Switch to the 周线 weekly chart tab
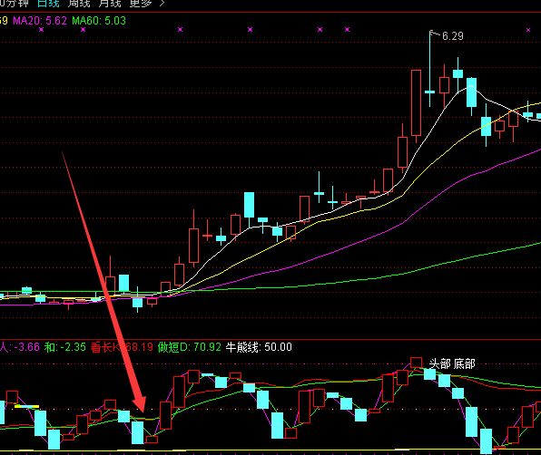The width and height of the screenshot is (541, 455). 79,4
